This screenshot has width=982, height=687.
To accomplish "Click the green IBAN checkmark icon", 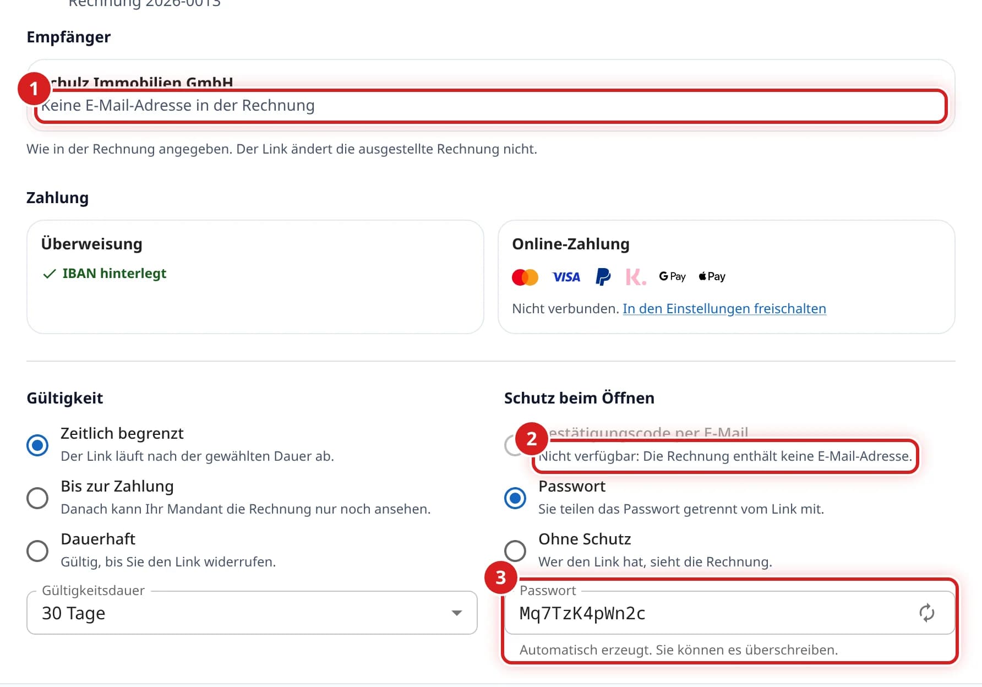I will click(x=49, y=274).
